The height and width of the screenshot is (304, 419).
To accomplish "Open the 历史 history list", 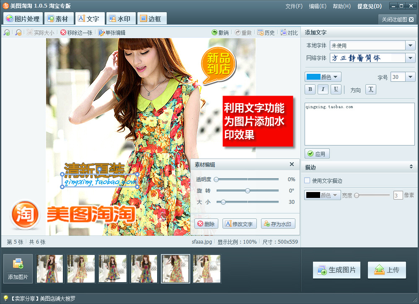I will pyautogui.click(x=266, y=33).
